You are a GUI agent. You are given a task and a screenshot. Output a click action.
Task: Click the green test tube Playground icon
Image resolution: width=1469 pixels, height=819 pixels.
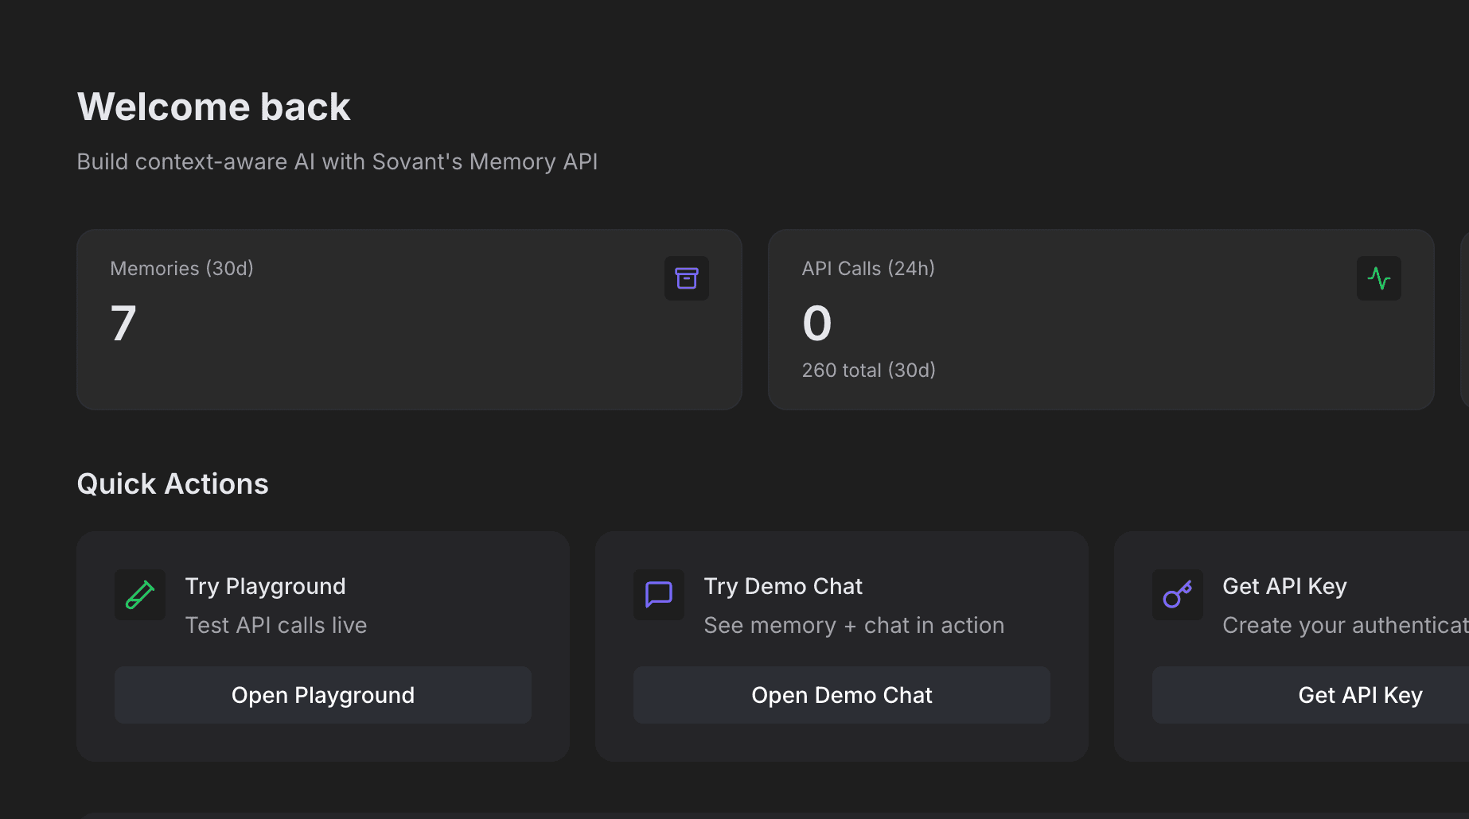[x=140, y=595]
